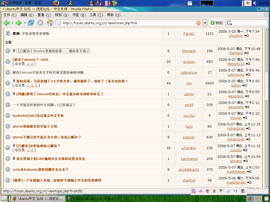Open the back history dropdown arrow
270x202 pixels.
[12, 23]
